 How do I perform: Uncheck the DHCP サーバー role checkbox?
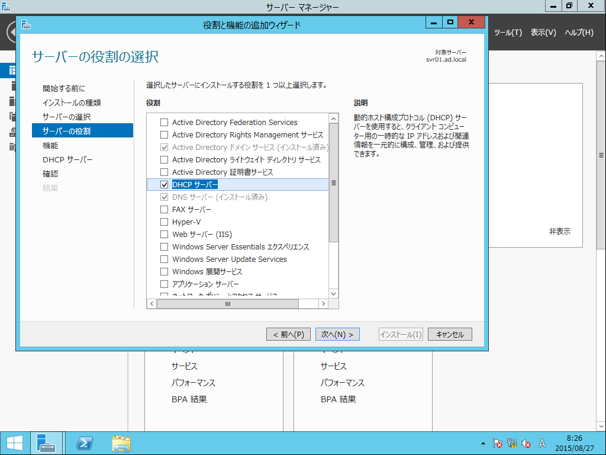click(x=164, y=185)
